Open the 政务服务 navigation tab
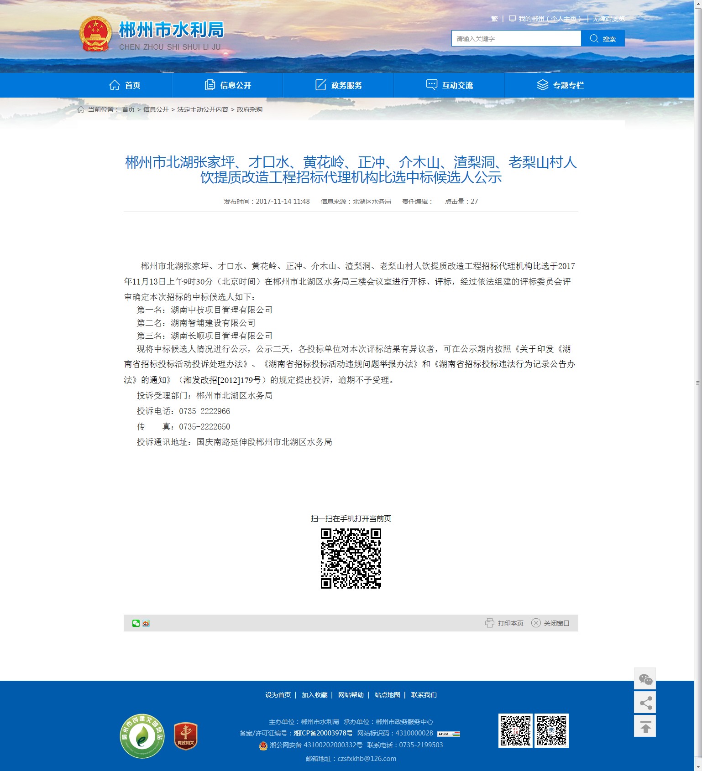The width and height of the screenshot is (702, 771). 339,85
